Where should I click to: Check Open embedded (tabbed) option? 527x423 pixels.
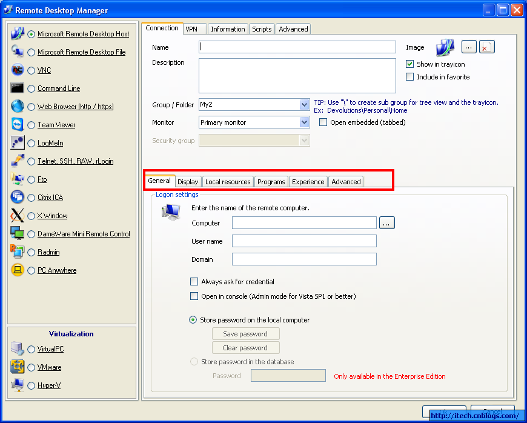323,122
